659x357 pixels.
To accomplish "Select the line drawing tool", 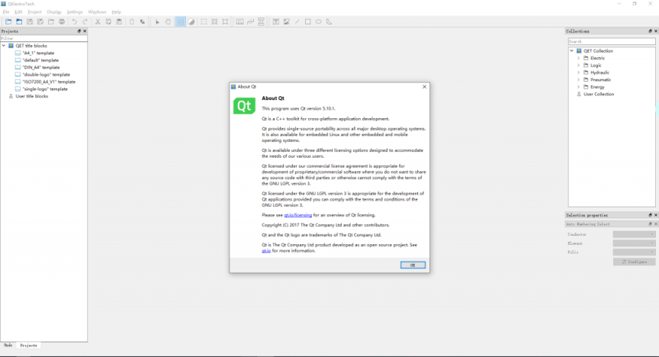I will tap(297, 21).
